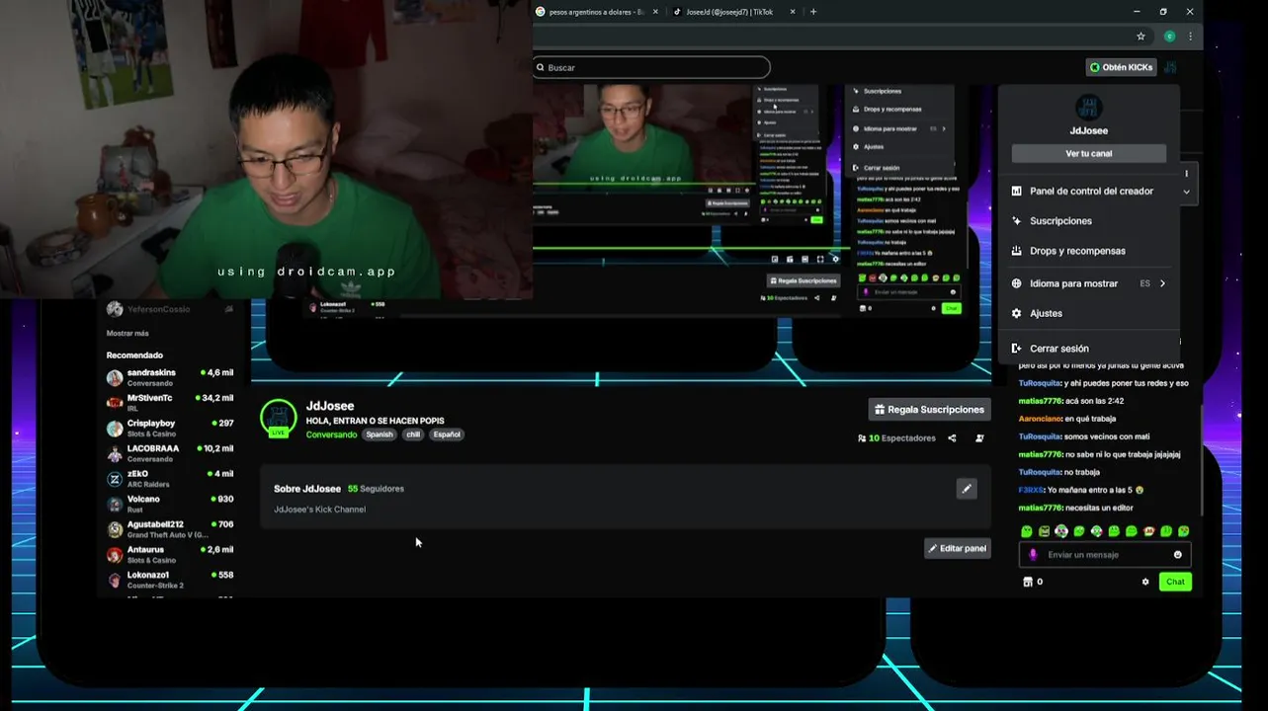Open Lokonazo1 Counter-Strike 2 channel
Image resolution: width=1268 pixels, height=711 pixels.
pyautogui.click(x=170, y=580)
